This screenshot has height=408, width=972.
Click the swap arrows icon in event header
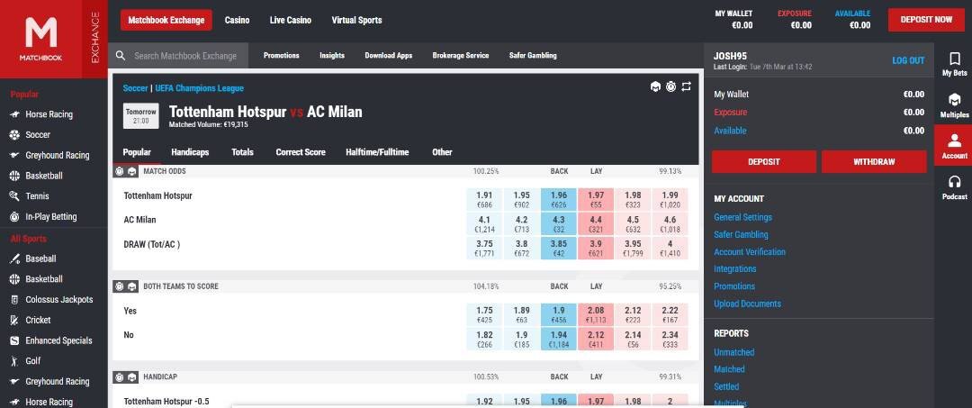[x=686, y=86]
